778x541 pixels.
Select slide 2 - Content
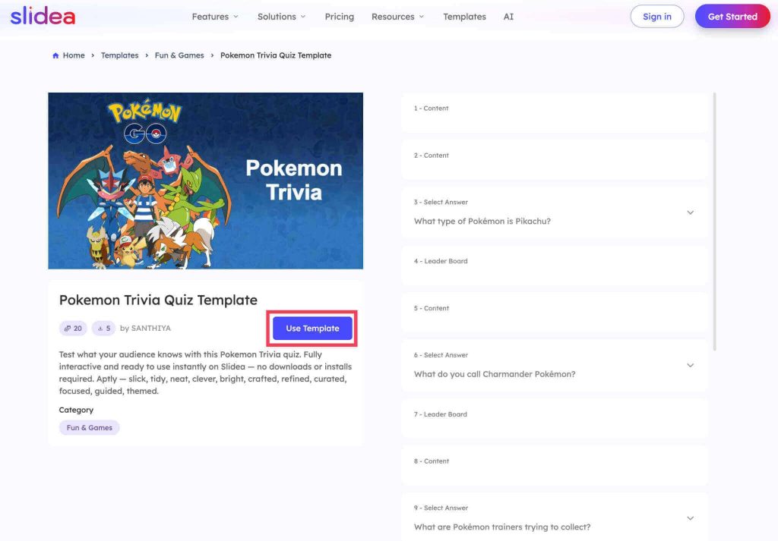tap(555, 159)
